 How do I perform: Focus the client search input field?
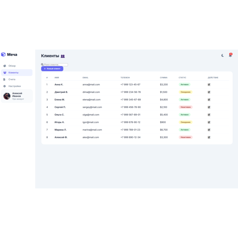pyautogui.click(x=56, y=65)
